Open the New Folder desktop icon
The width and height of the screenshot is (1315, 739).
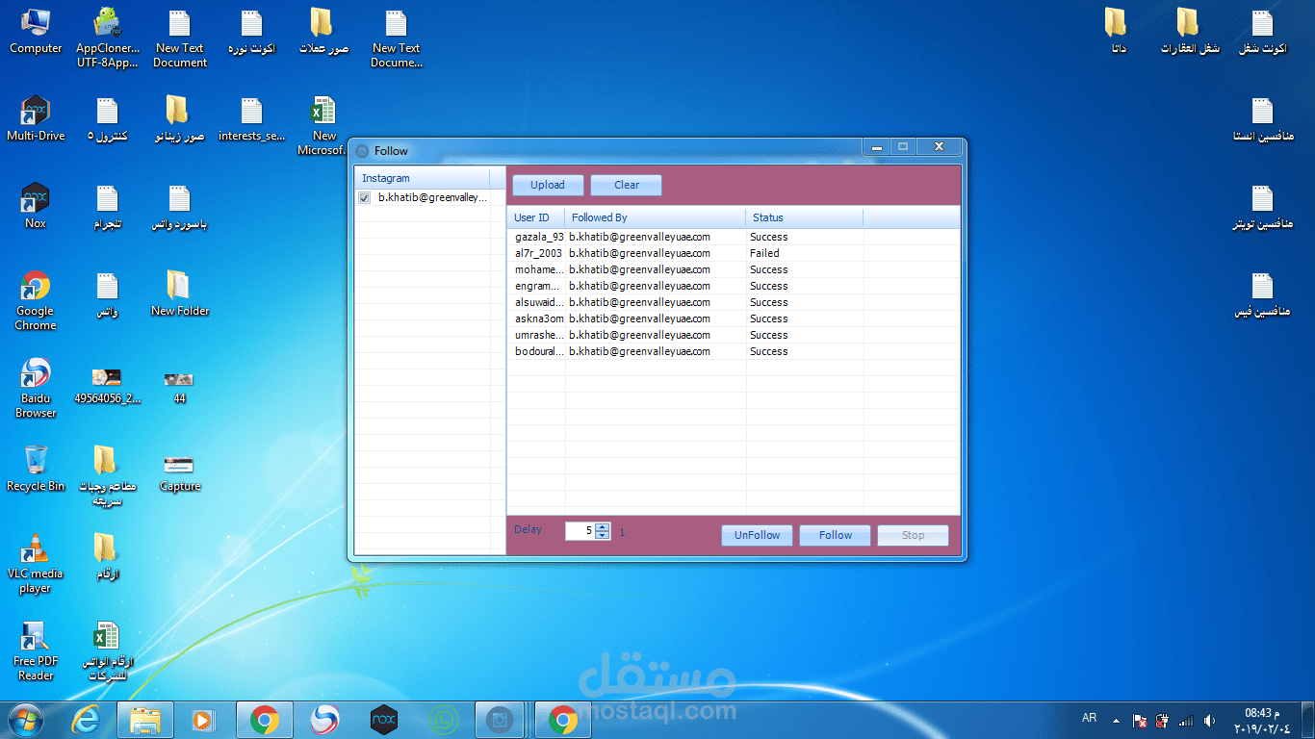[x=180, y=293]
